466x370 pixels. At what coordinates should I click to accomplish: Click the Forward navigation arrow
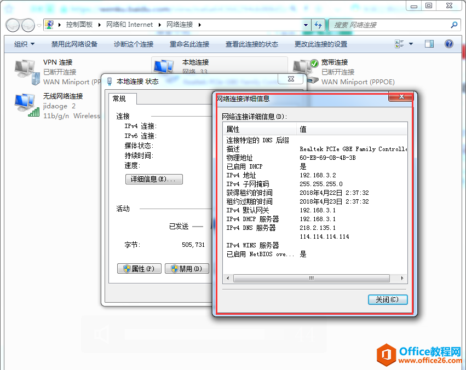28,25
